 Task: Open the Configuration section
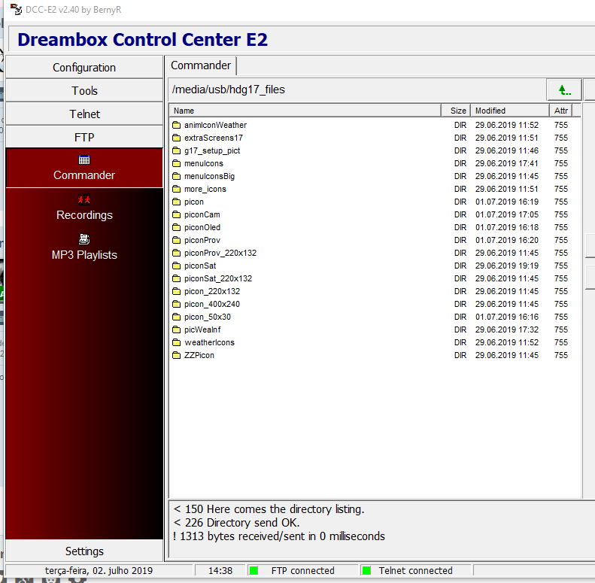tap(84, 67)
